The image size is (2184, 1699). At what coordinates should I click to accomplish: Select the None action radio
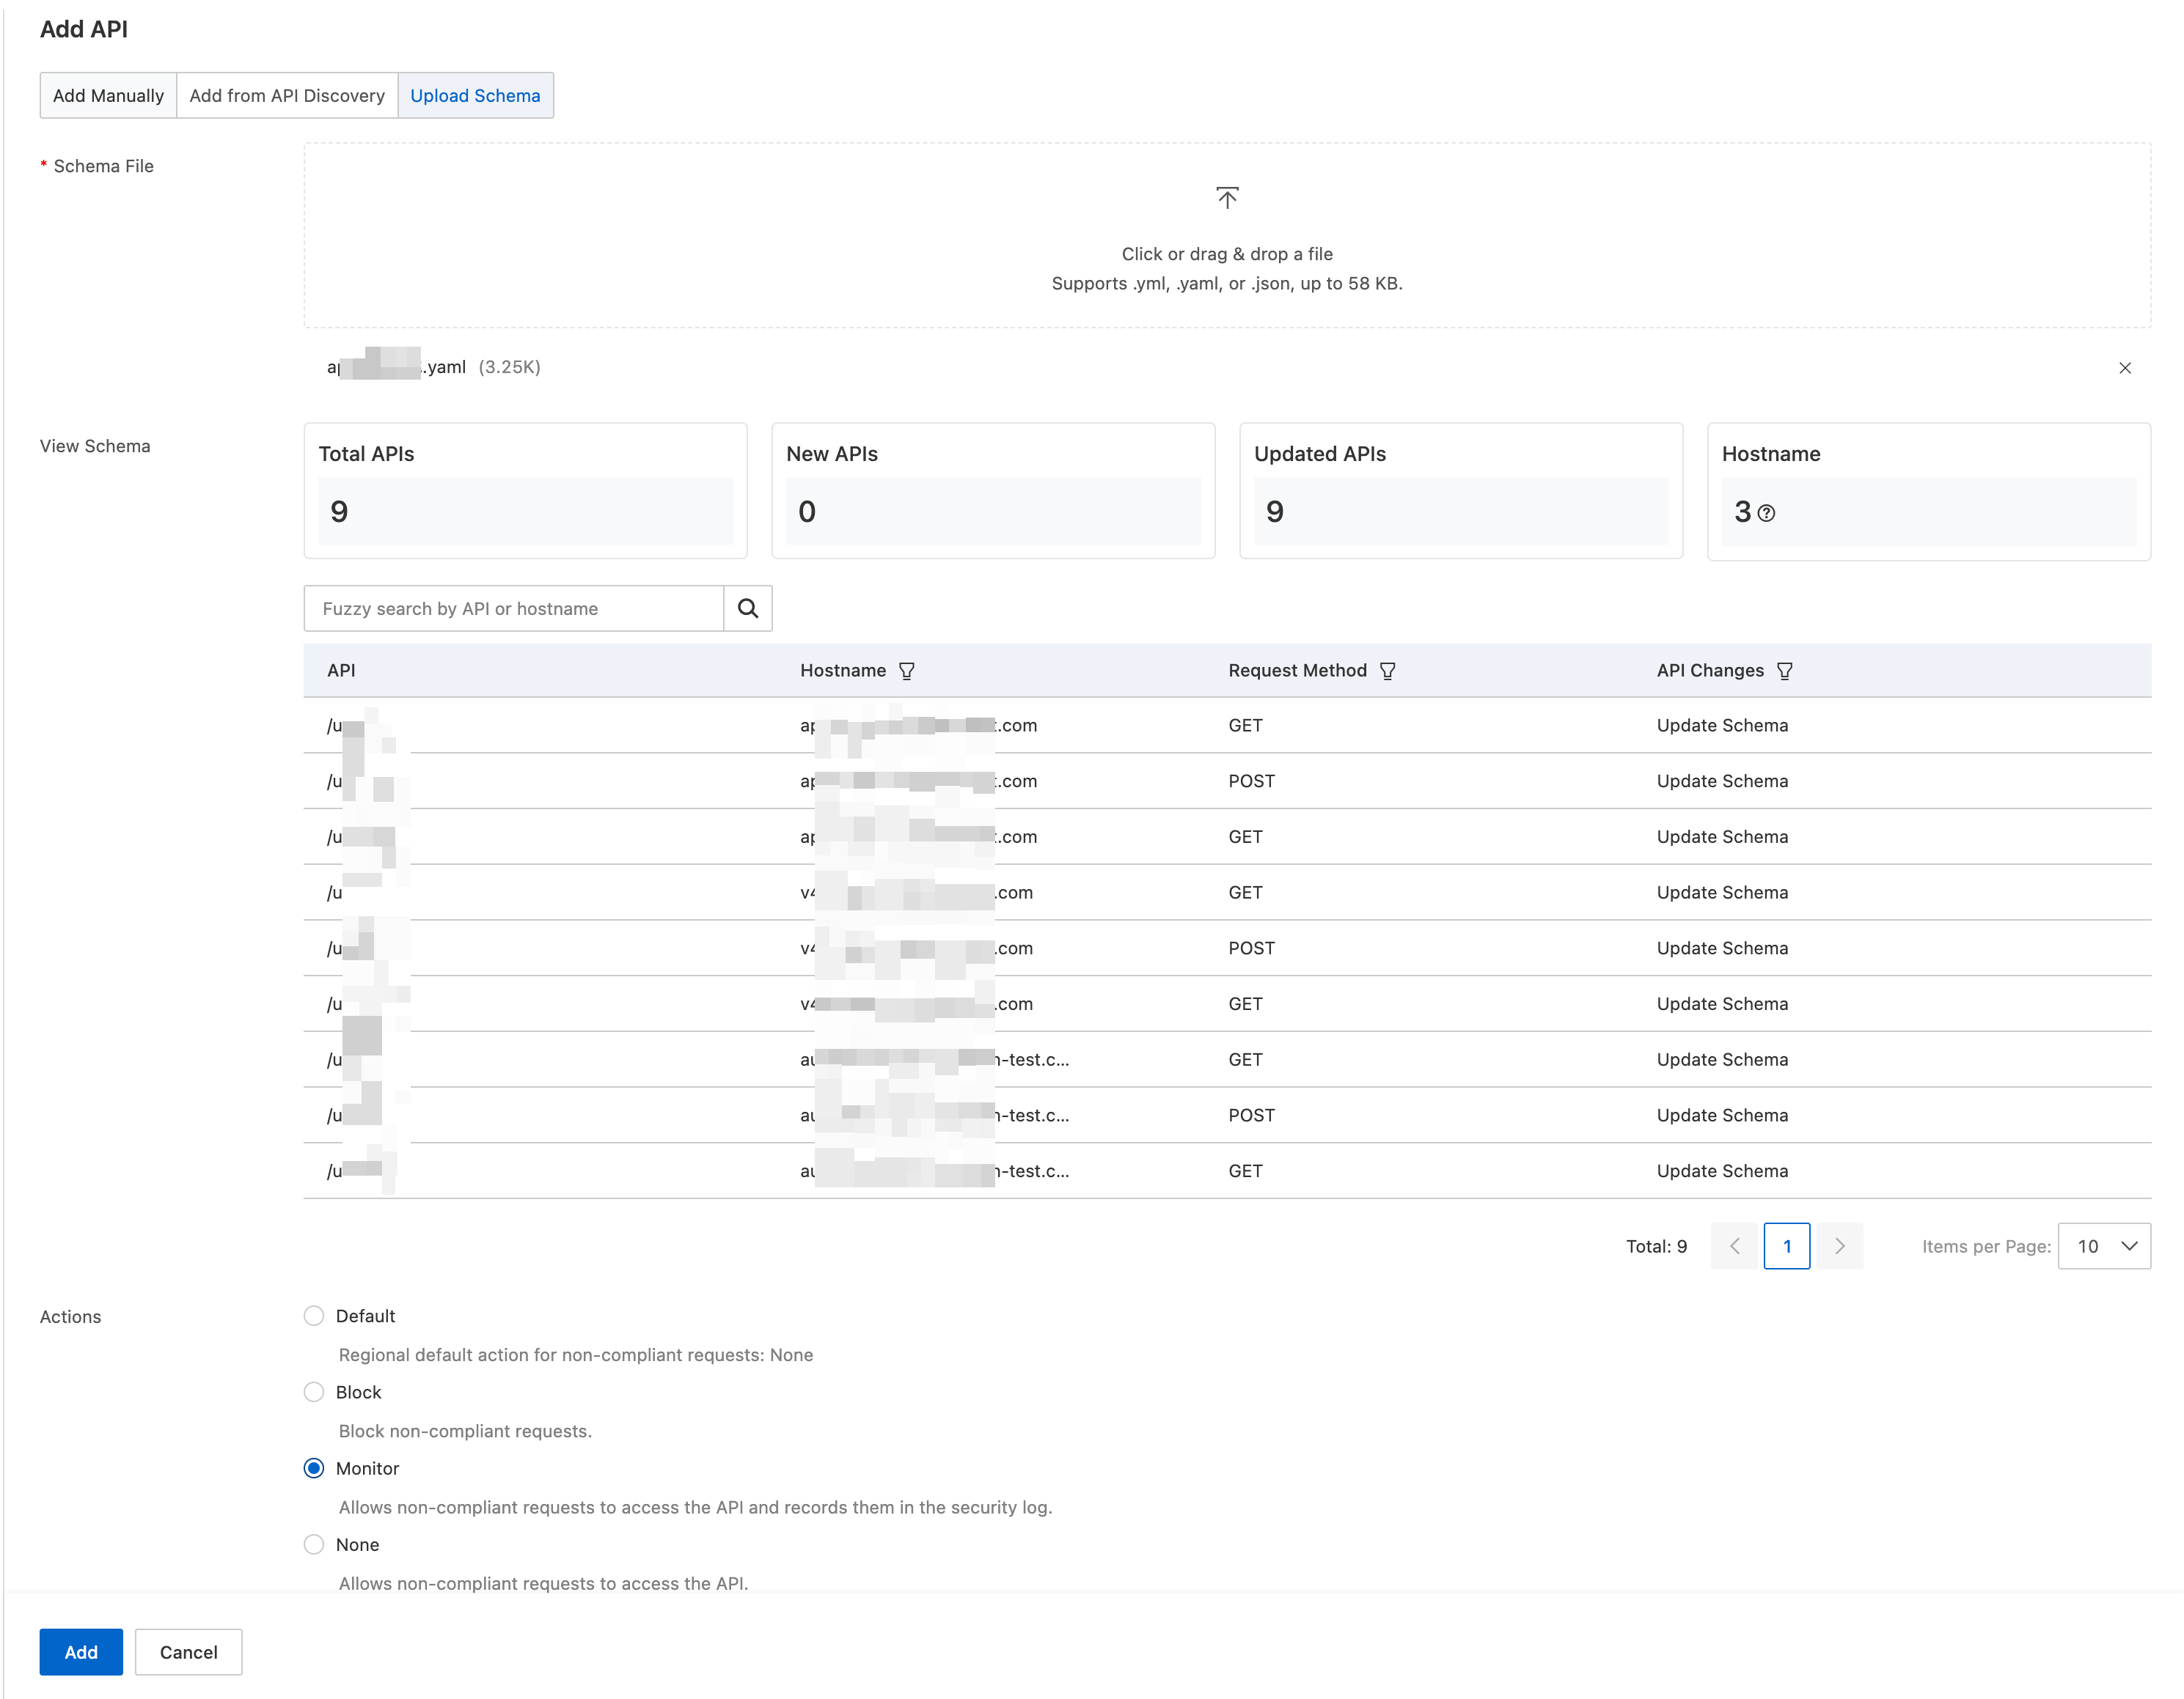[314, 1544]
